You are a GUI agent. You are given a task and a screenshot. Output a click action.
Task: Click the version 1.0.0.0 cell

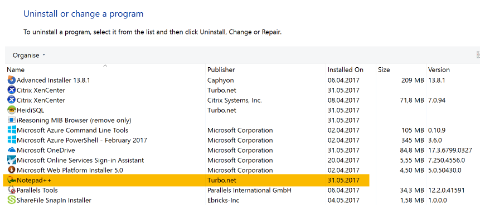[437, 200]
